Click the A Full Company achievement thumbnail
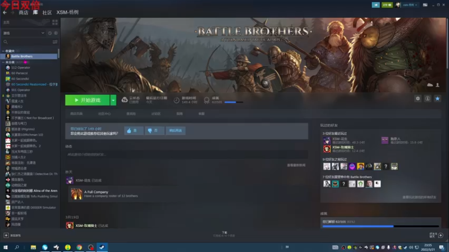Viewport: 449px width, 252px height. [76, 194]
